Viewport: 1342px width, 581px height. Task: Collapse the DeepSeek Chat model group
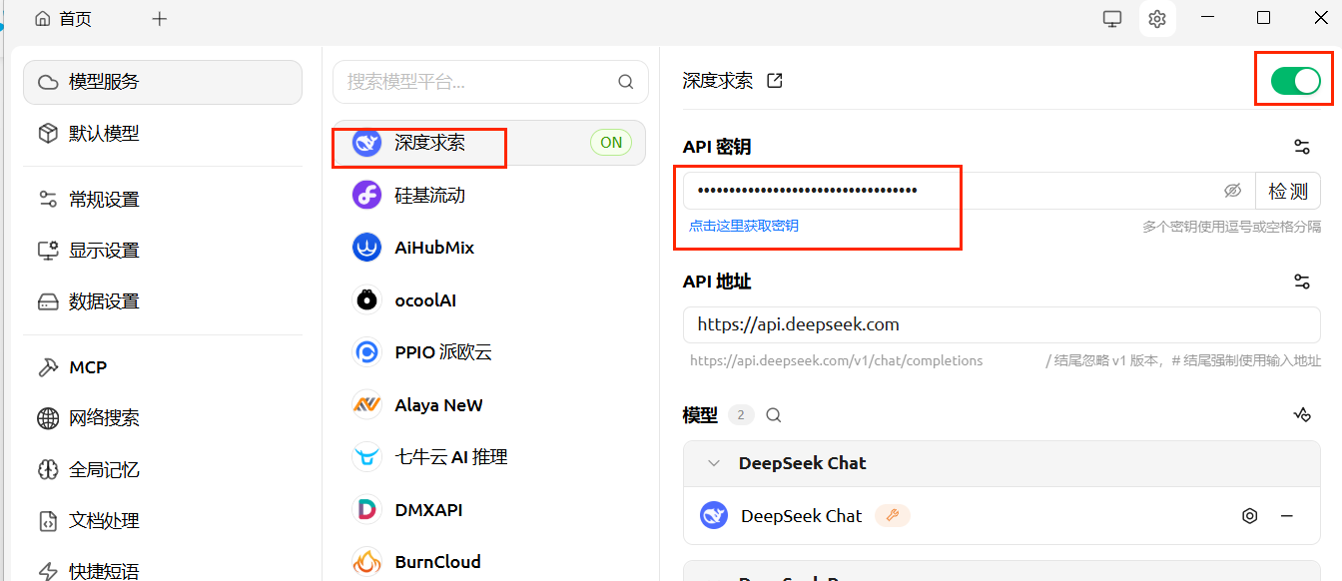click(x=714, y=463)
